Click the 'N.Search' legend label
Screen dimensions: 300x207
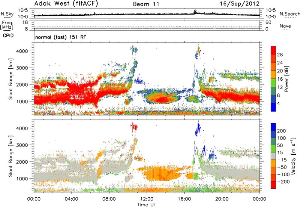tap(290, 14)
